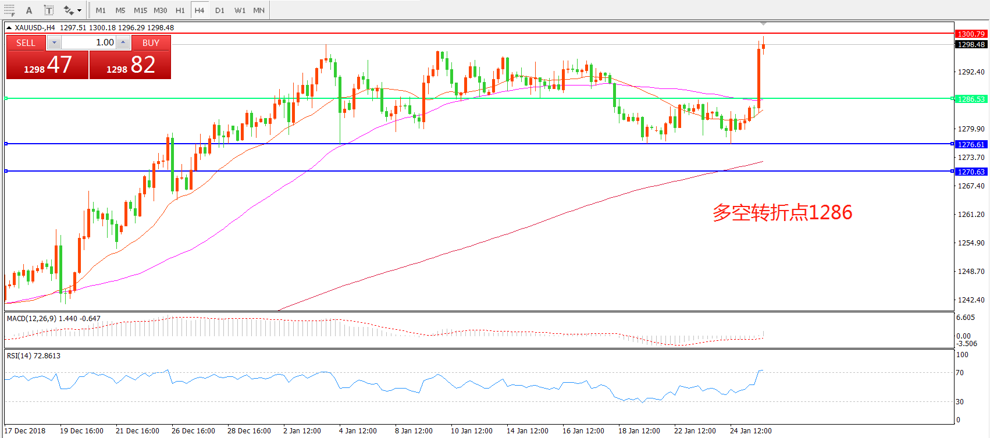This screenshot has width=990, height=438.
Task: Switch to D1 daily timeframe
Action: pyautogui.click(x=220, y=10)
